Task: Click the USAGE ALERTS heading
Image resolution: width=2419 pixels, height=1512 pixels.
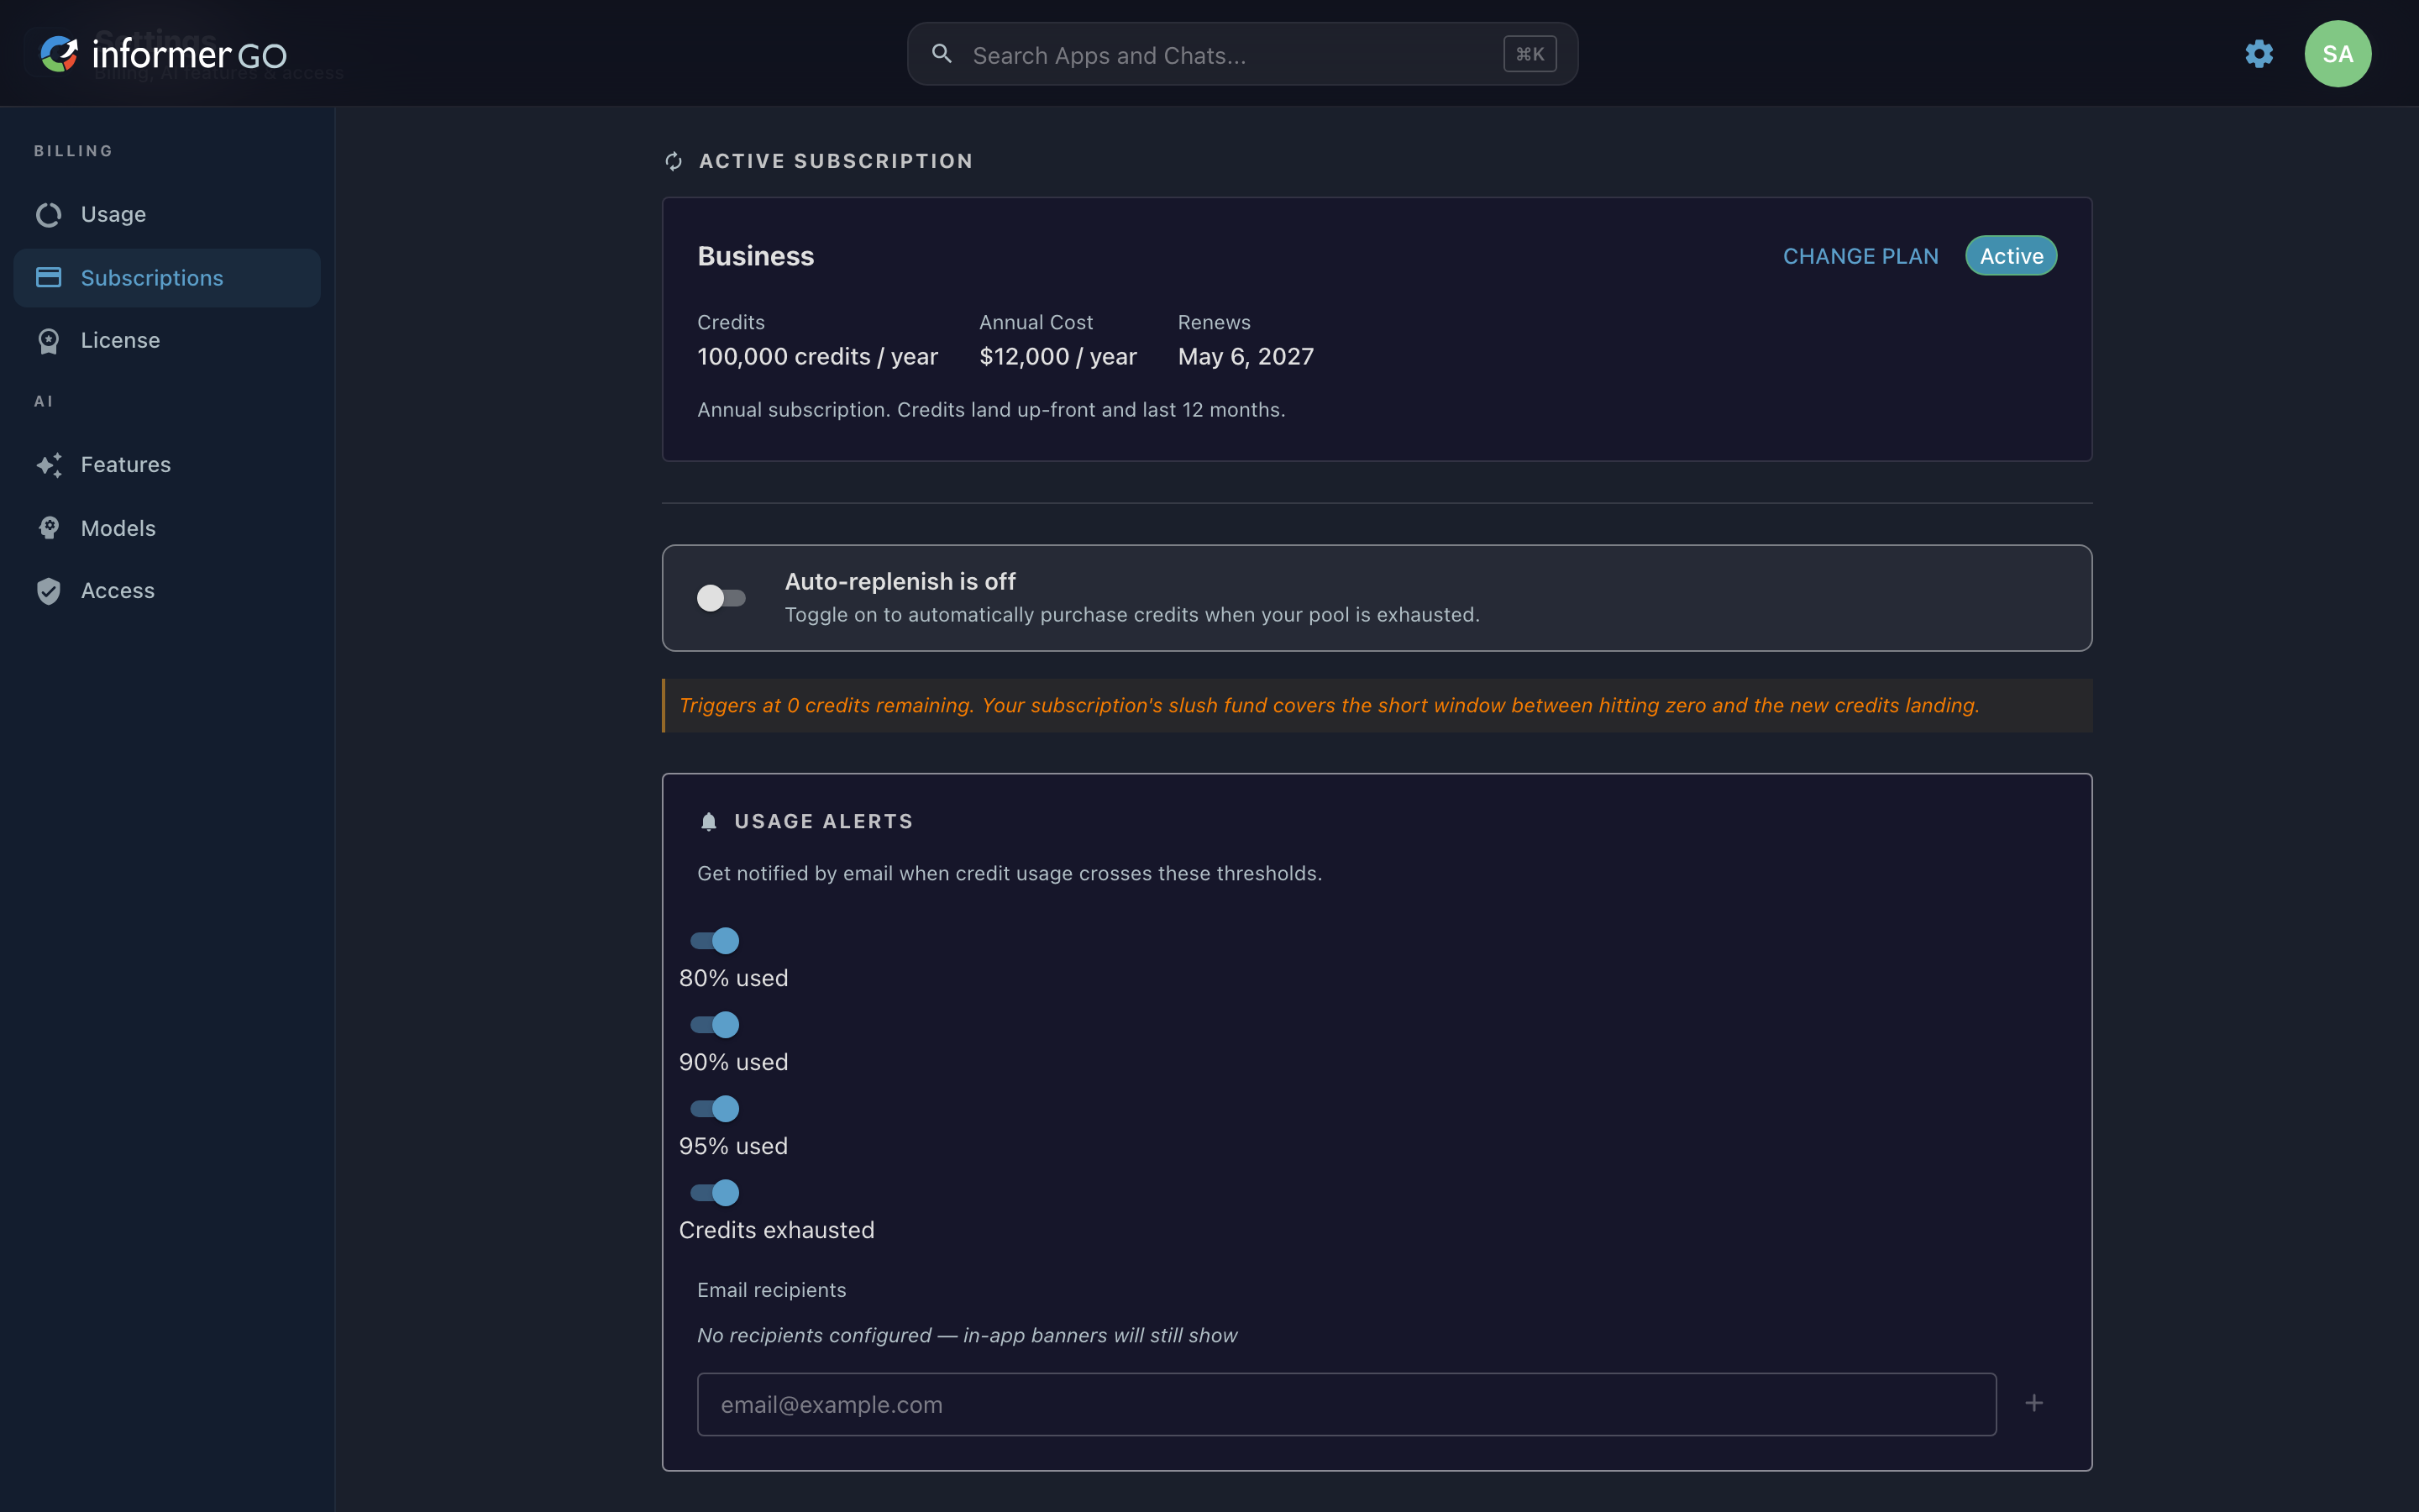Action: coord(824,822)
